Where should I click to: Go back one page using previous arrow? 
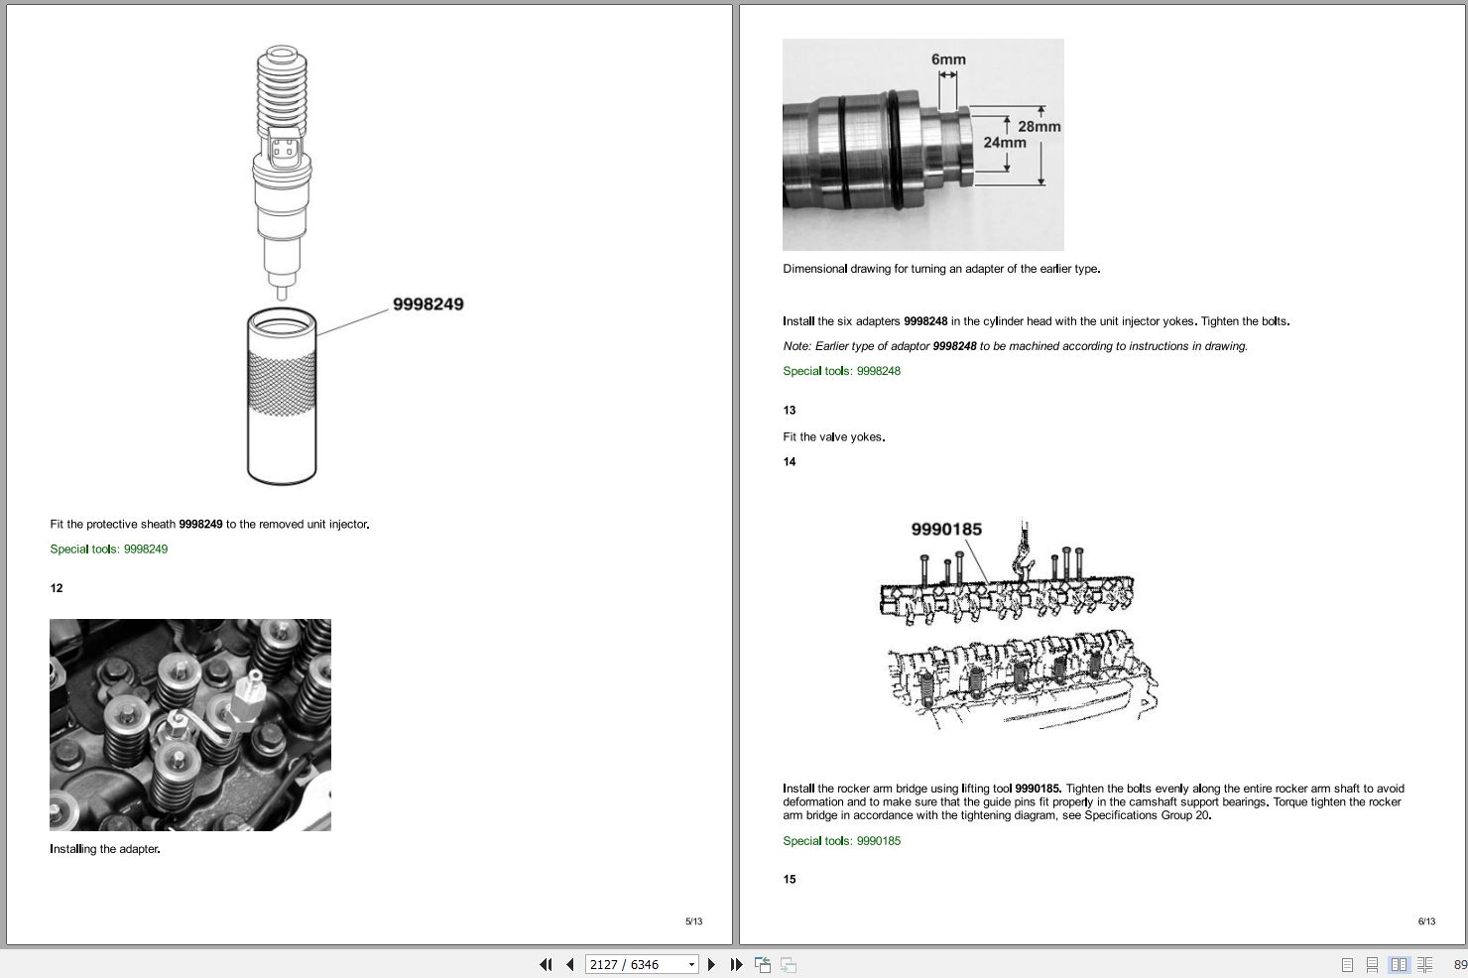coord(568,964)
